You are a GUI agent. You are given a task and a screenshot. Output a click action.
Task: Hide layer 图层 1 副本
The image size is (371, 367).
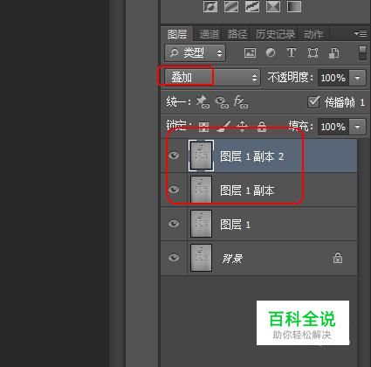coord(174,190)
